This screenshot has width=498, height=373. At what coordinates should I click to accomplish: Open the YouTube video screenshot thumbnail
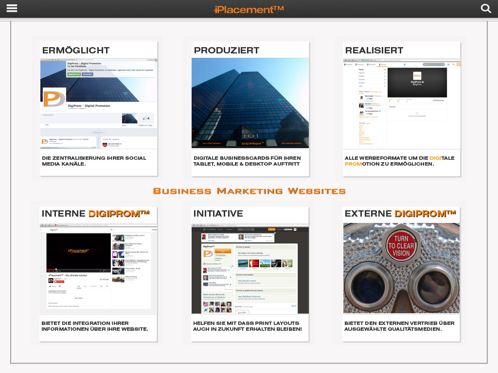[99, 268]
